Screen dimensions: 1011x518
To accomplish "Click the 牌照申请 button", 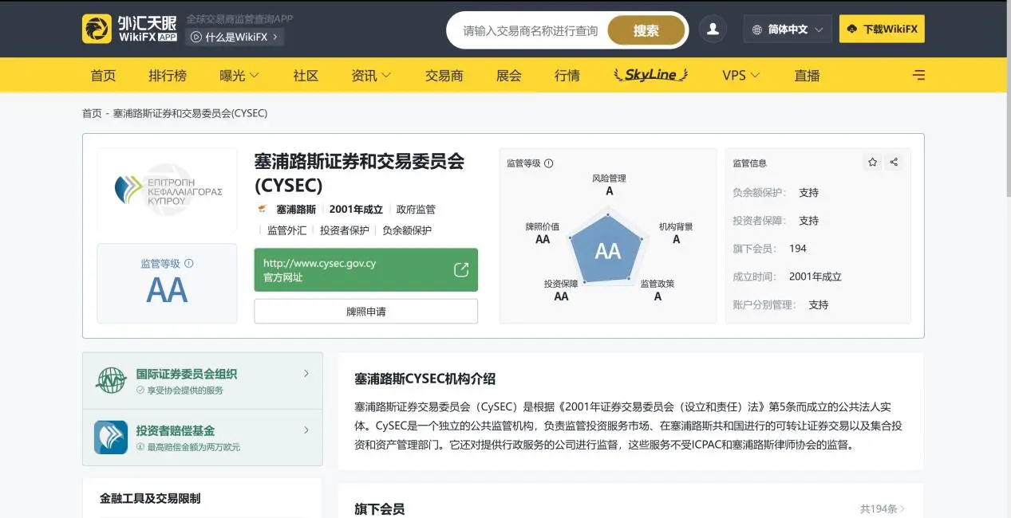I will 366,312.
